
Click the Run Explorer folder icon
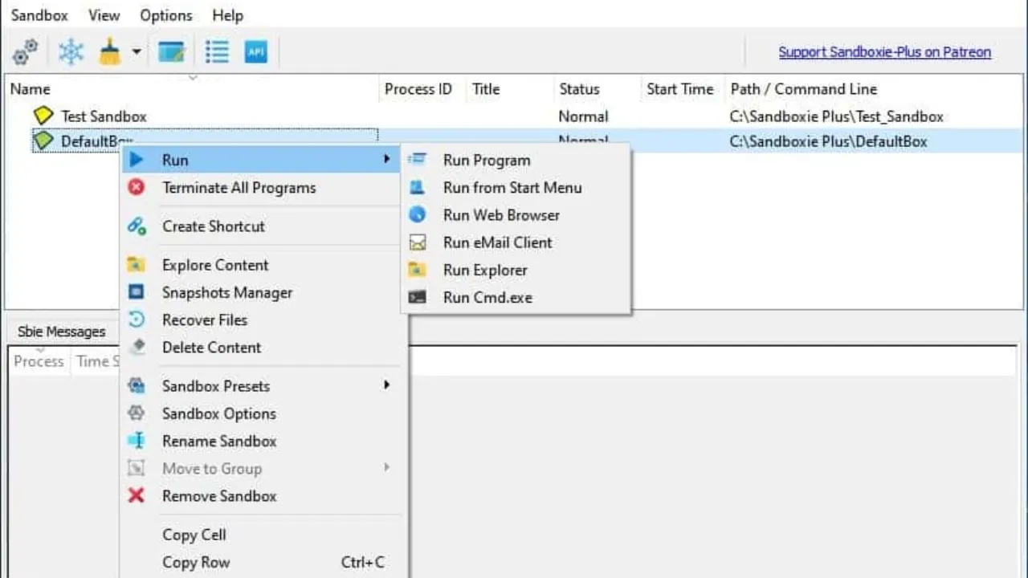[x=417, y=270]
